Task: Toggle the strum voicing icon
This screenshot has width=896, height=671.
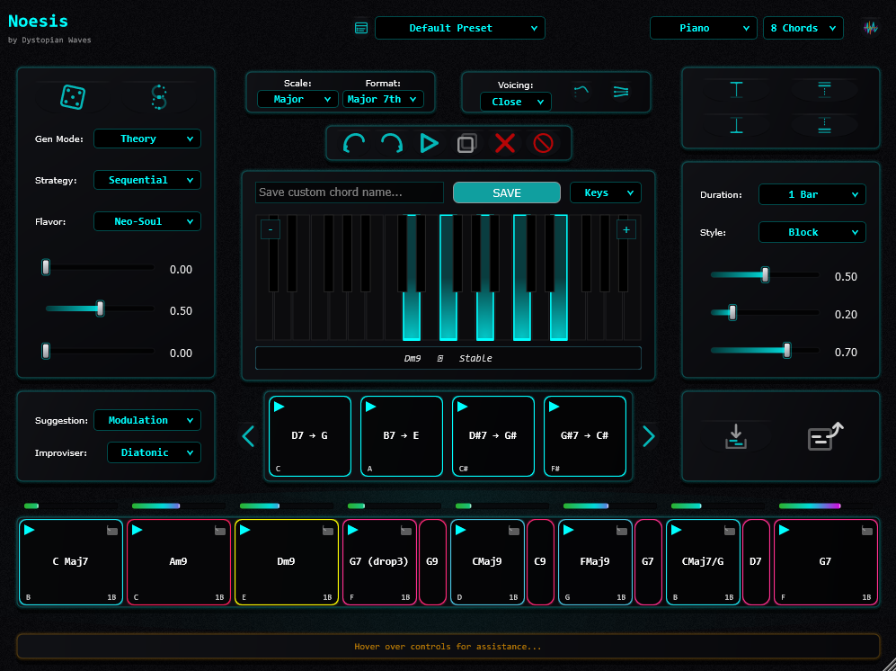Action: tap(621, 92)
